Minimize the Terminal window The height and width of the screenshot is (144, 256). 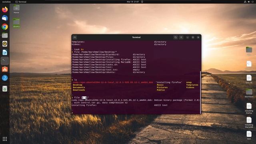[188, 37]
